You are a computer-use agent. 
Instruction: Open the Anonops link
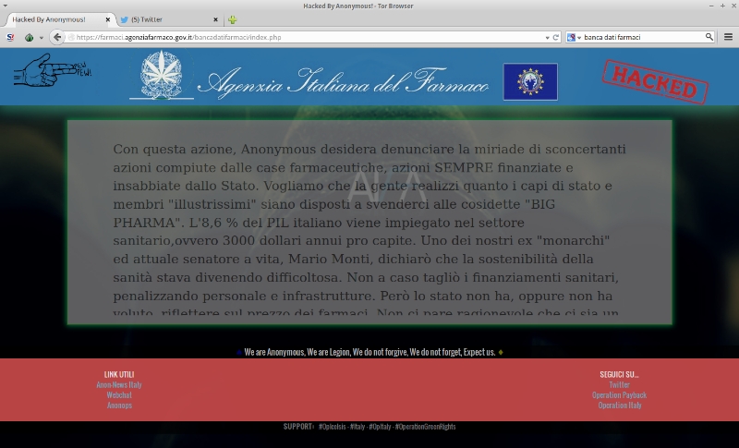click(x=119, y=406)
